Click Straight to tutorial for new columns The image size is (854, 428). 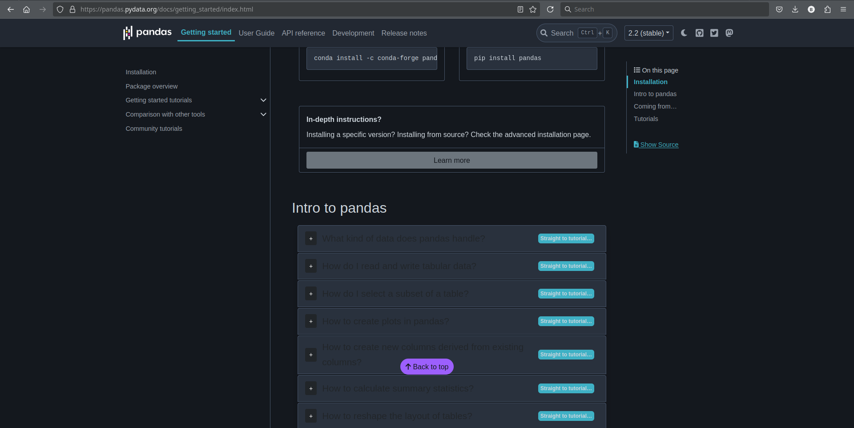click(x=566, y=355)
